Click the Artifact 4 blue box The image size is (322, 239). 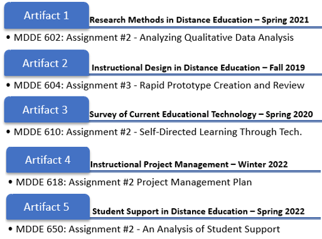[48, 159]
